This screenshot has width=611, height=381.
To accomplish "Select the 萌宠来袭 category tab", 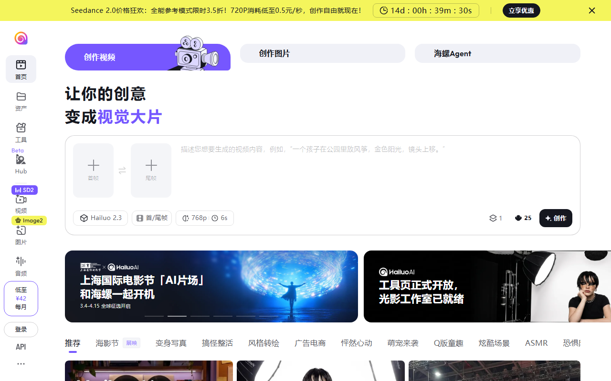I will (x=403, y=343).
